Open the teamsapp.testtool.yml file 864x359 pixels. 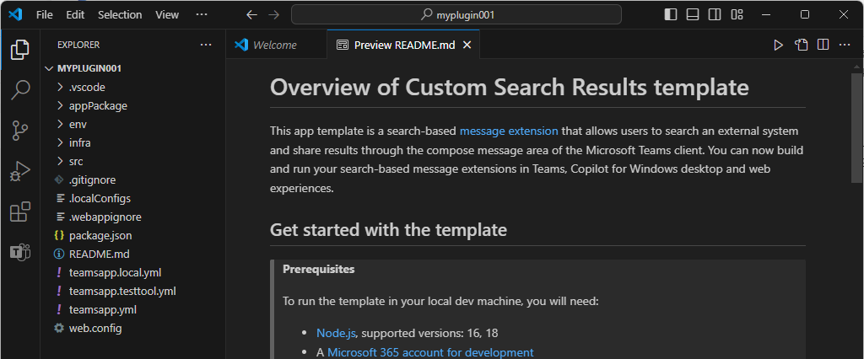coord(132,292)
